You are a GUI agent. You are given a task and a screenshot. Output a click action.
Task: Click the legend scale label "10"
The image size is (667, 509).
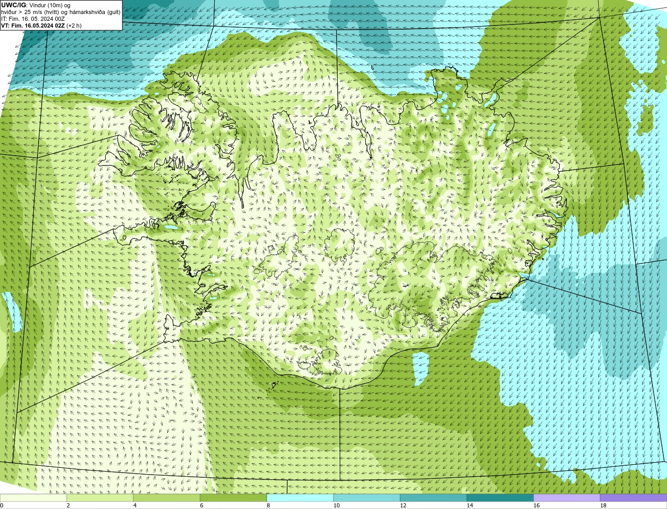coord(337,505)
